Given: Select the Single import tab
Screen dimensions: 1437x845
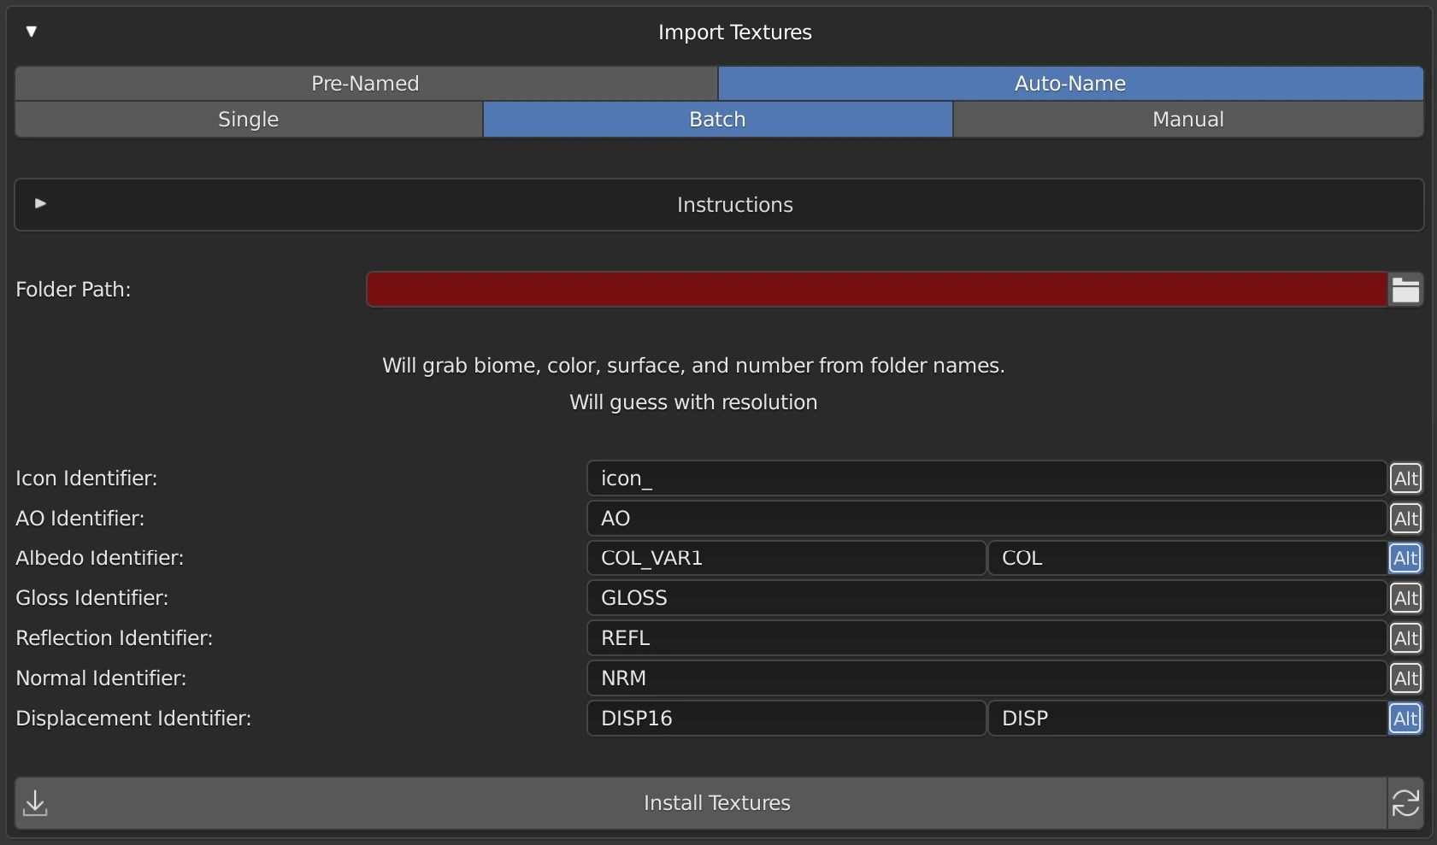Looking at the screenshot, I should (x=249, y=120).
